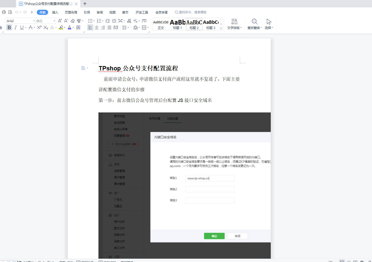Apply the 正文 body style

(161, 24)
